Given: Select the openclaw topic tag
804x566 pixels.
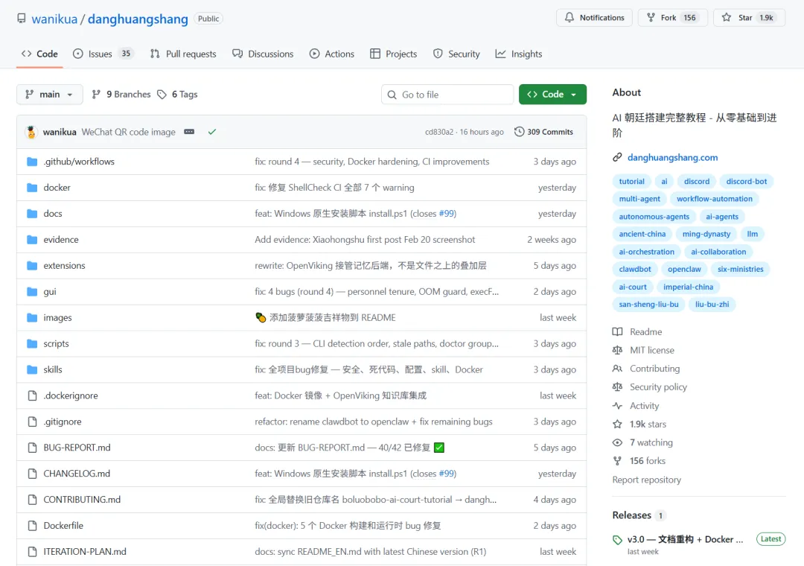Looking at the screenshot, I should (684, 269).
